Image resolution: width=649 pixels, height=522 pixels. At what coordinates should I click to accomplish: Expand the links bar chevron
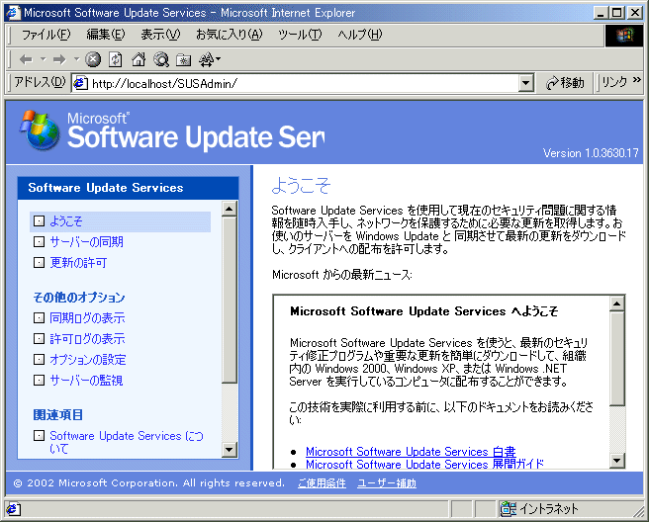pos(637,79)
